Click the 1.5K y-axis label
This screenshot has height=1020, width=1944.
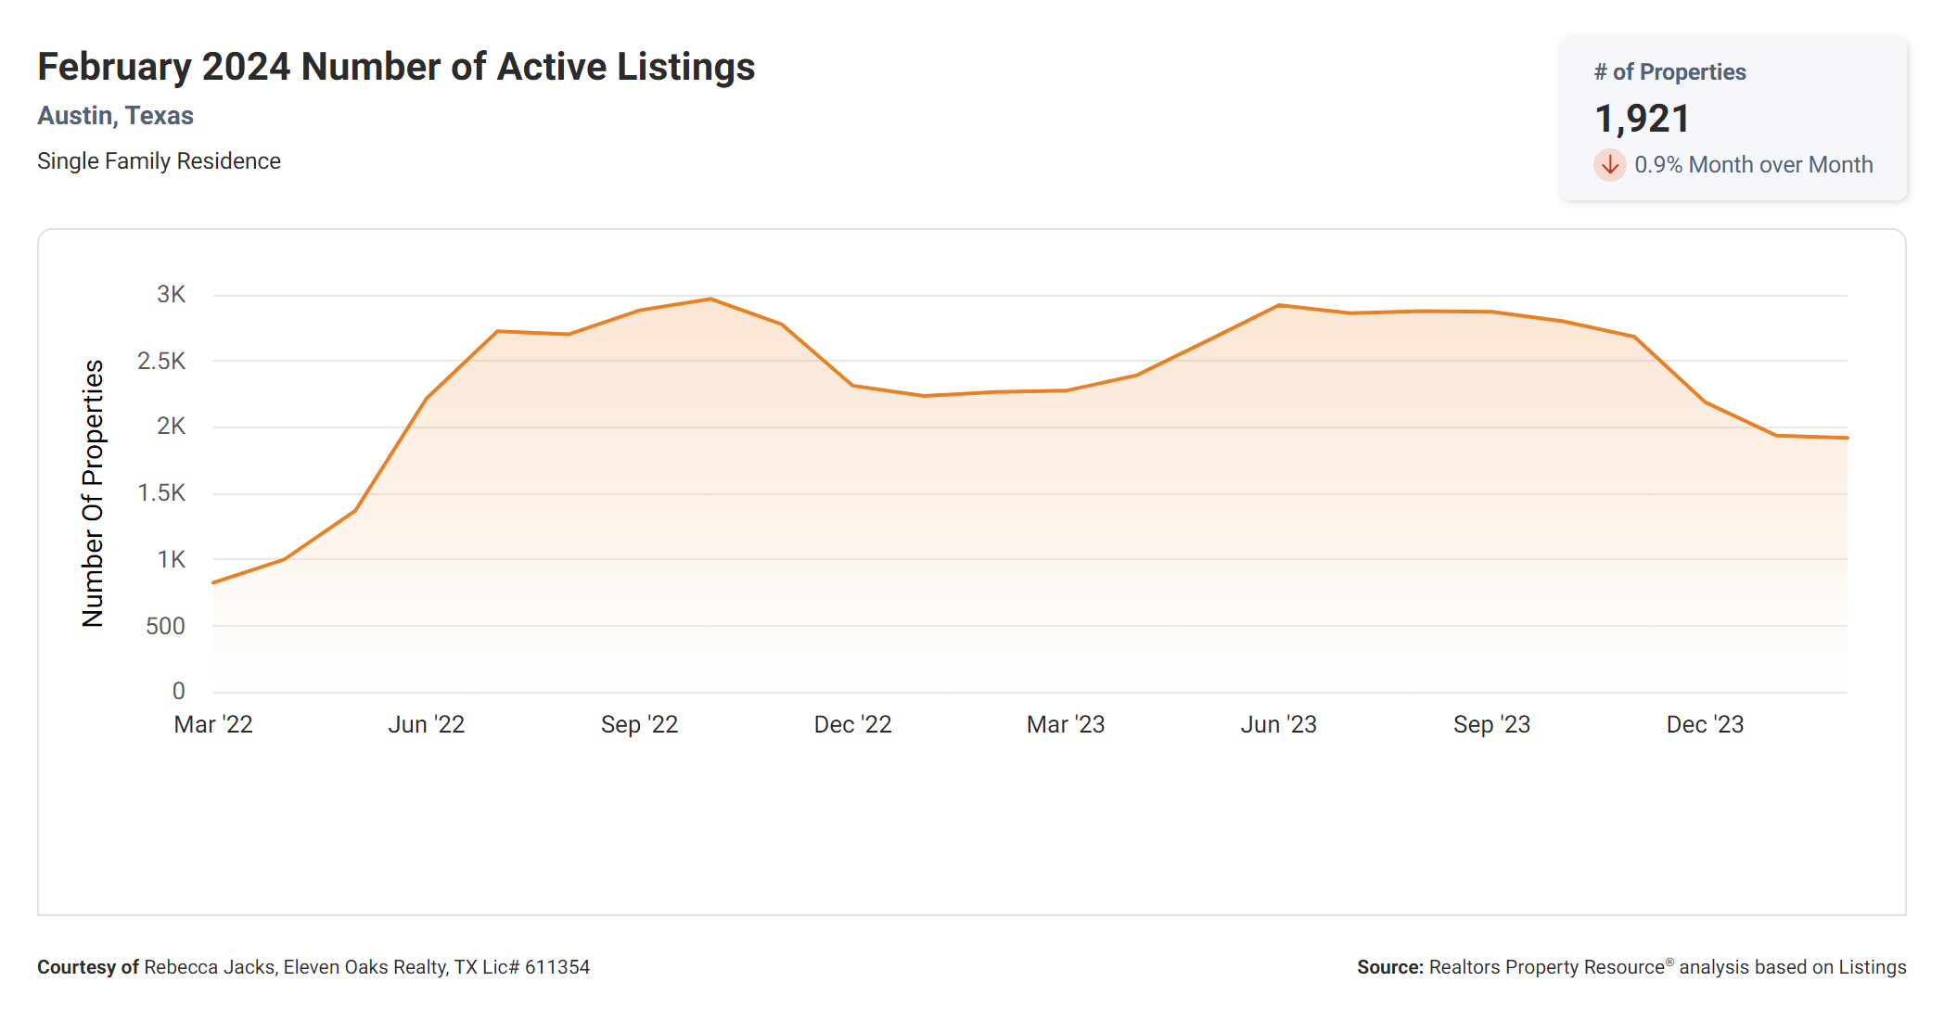pyautogui.click(x=161, y=493)
